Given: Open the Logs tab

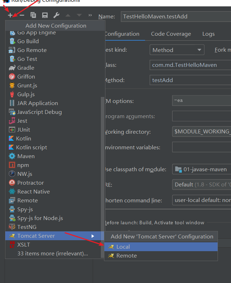Looking at the screenshot, I should point(208,34).
